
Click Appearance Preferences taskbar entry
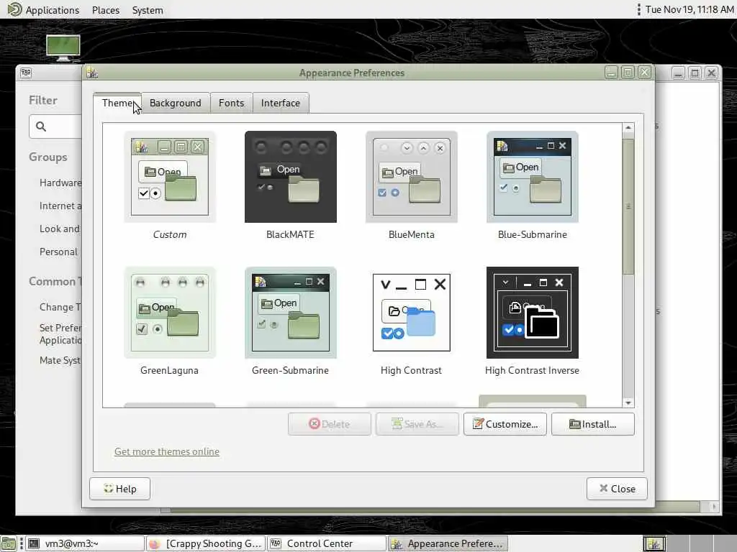[x=448, y=543]
